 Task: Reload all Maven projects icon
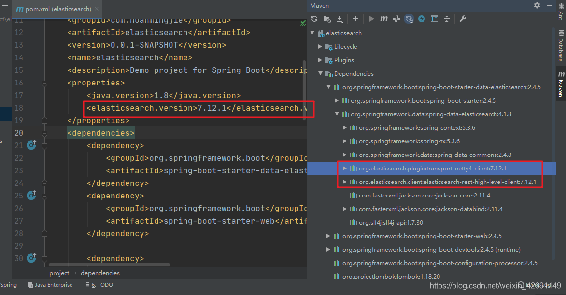314,19
